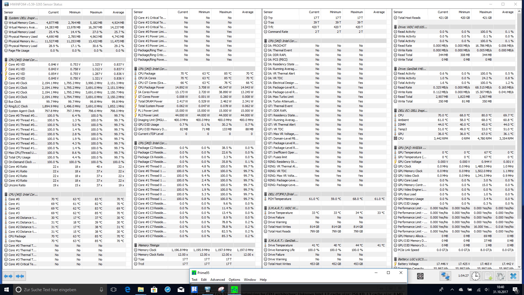Screen dimensions: 524x295
Task: Open the Action Center notification icon
Action: (515, 290)
